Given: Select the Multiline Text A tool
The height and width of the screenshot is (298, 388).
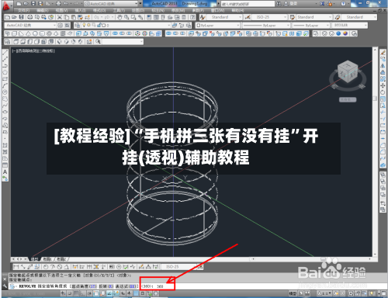Looking at the screenshot, I should tap(5, 172).
